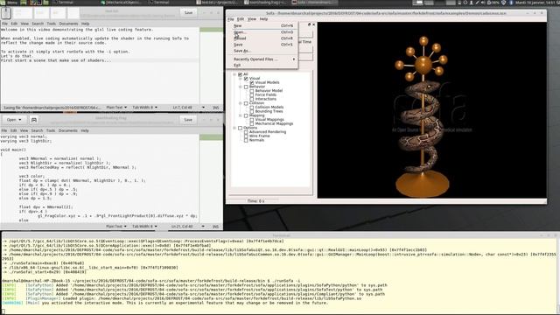The image size is (560, 315).
Task: Open Tools menu in top editor
Action: click(x=51, y=24)
